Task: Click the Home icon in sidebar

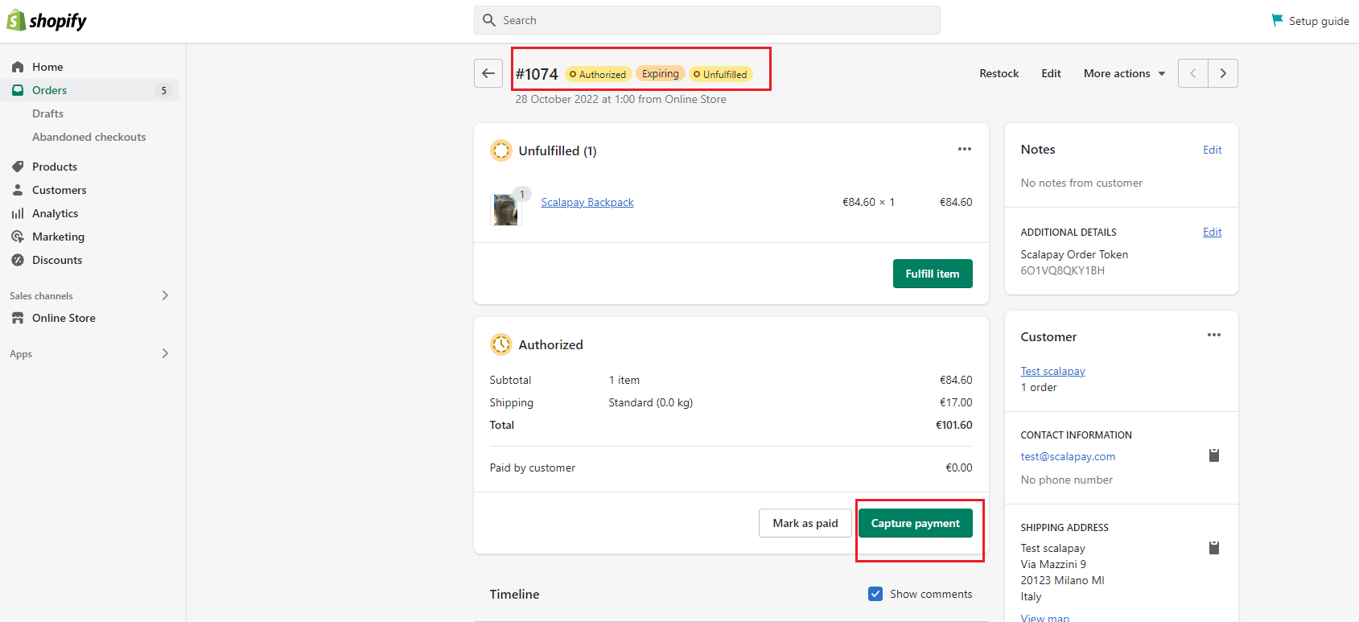Action: click(x=18, y=67)
